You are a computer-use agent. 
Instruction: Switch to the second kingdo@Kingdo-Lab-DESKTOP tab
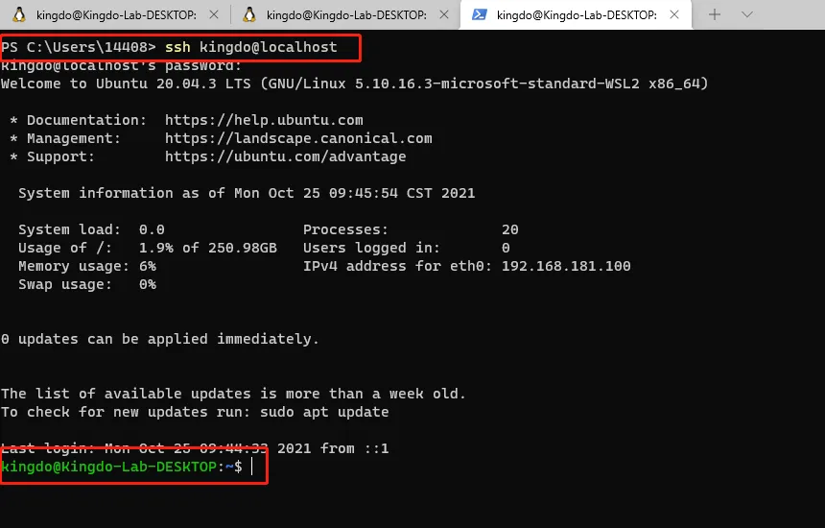[345, 14]
